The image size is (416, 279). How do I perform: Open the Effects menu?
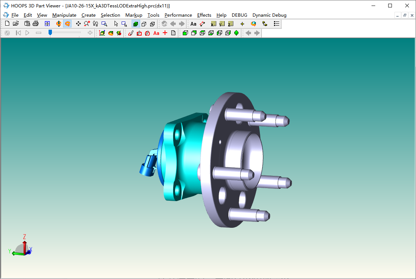[204, 15]
